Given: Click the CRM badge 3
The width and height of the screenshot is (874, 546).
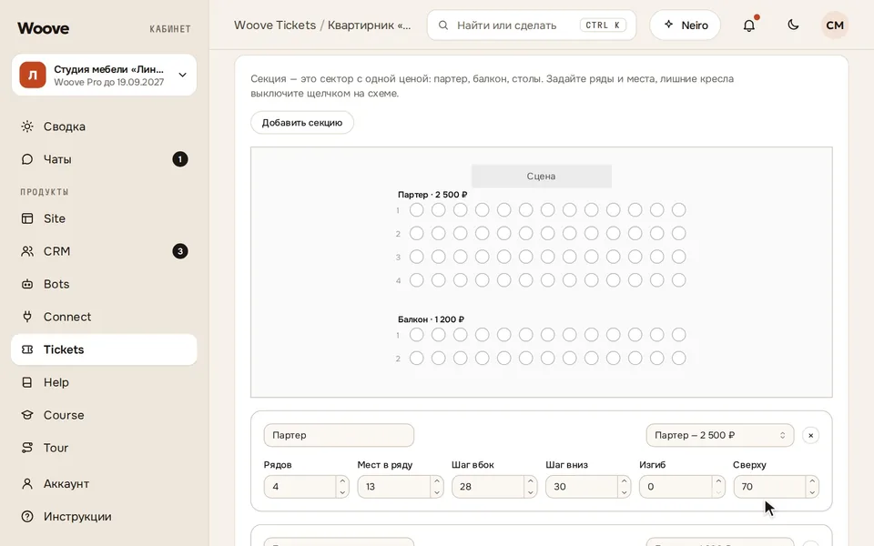Looking at the screenshot, I should pos(180,251).
